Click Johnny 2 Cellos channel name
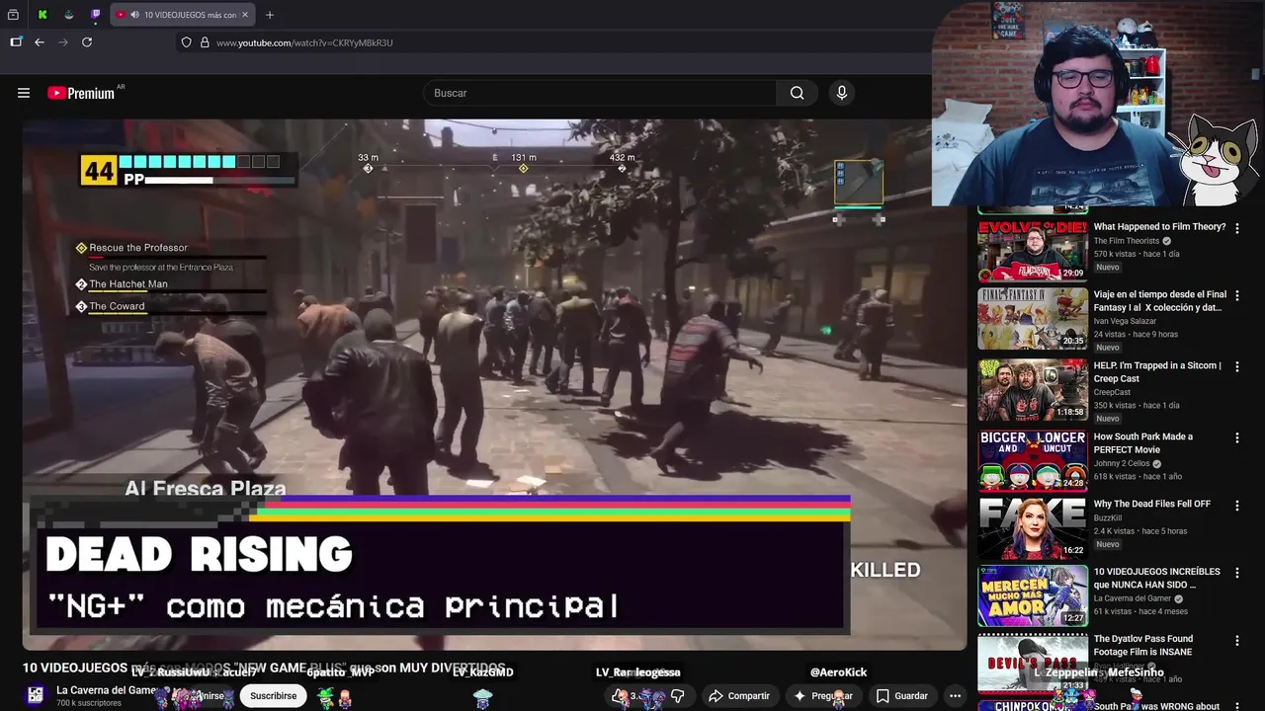Viewport: 1265px width, 711px height. 1122,463
